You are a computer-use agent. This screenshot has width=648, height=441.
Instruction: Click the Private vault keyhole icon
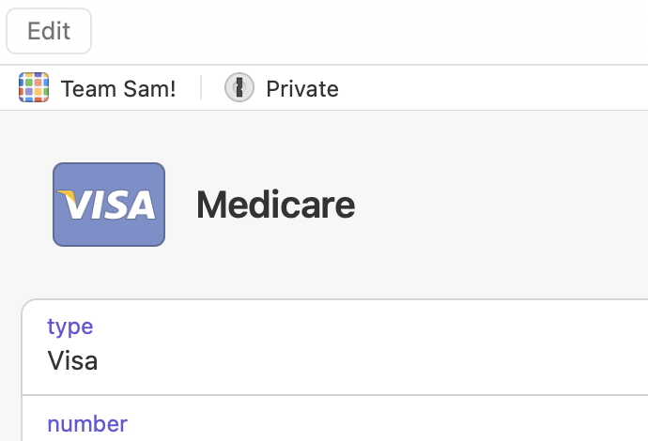coord(239,88)
